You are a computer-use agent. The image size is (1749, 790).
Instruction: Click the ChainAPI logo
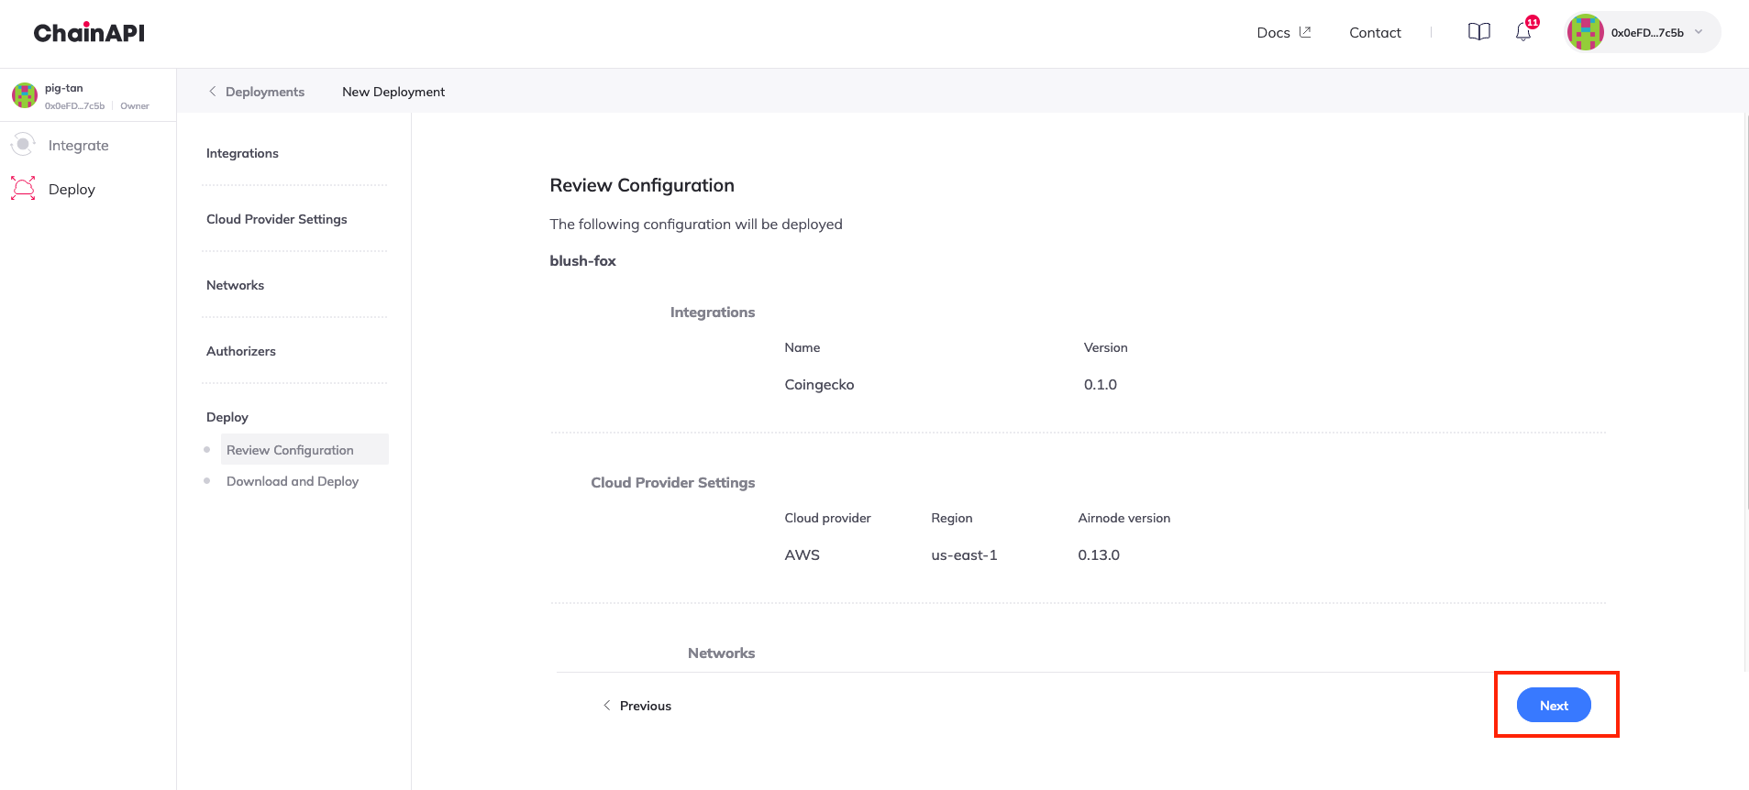[x=89, y=33]
